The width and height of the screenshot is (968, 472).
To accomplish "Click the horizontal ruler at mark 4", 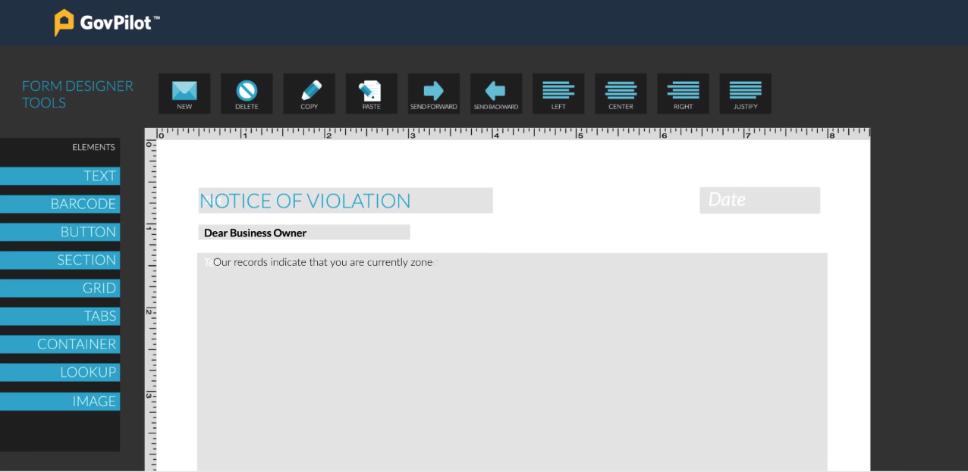I will click(x=495, y=134).
